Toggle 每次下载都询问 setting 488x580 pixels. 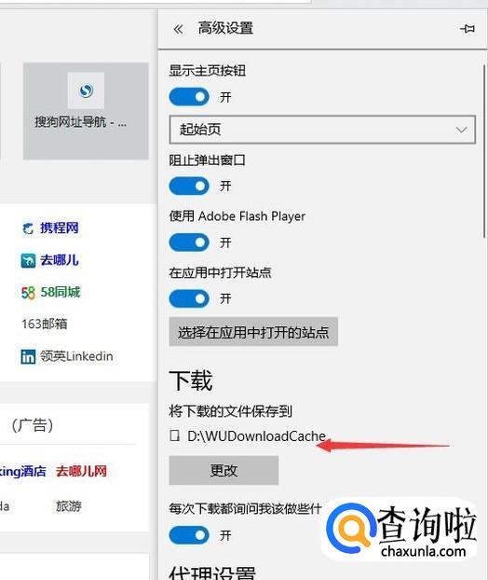point(189,535)
